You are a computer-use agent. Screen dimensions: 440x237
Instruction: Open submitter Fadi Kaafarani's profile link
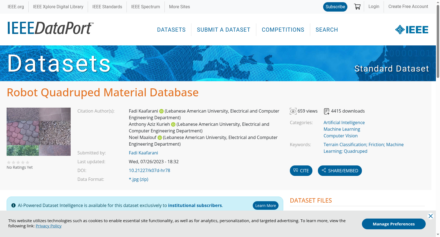[x=144, y=153]
